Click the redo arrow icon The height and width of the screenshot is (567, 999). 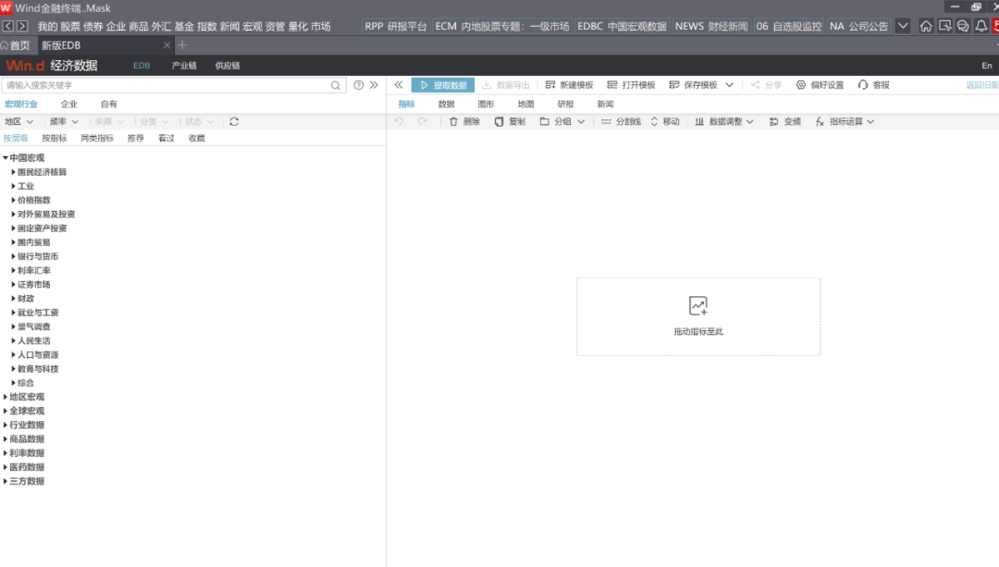point(423,121)
